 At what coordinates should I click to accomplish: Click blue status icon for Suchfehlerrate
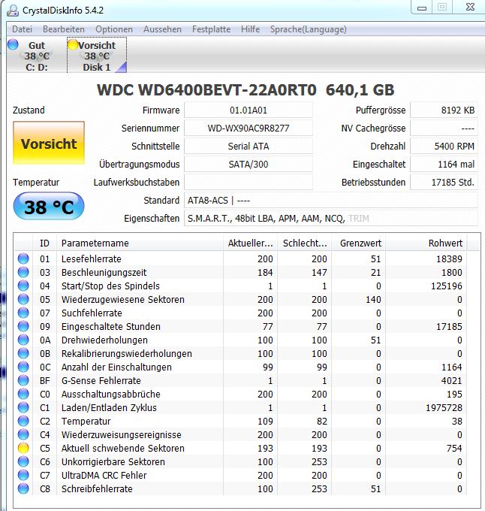click(23, 313)
